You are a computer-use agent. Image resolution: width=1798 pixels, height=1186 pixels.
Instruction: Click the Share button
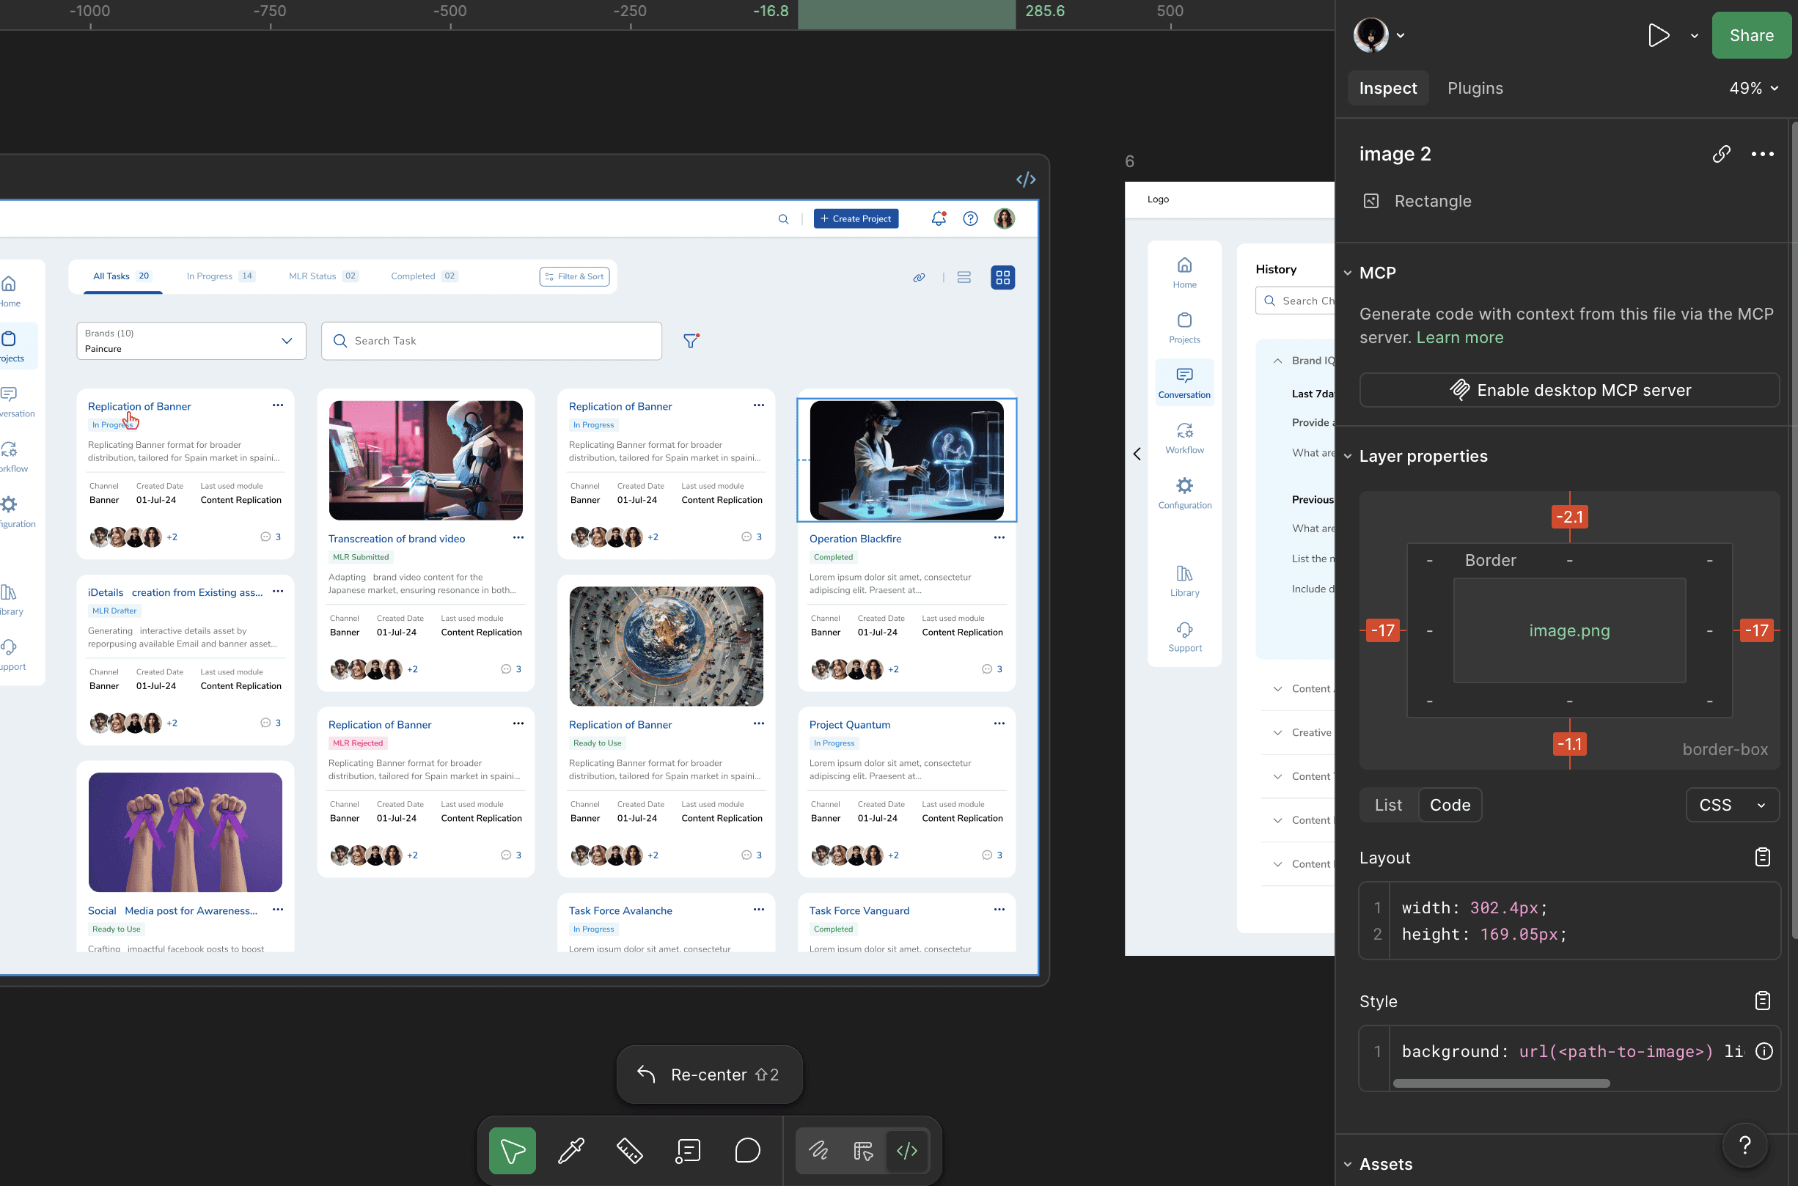tap(1751, 34)
